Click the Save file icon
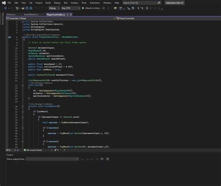This screenshot has width=221, height=186. pyautogui.click(x=27, y=8)
